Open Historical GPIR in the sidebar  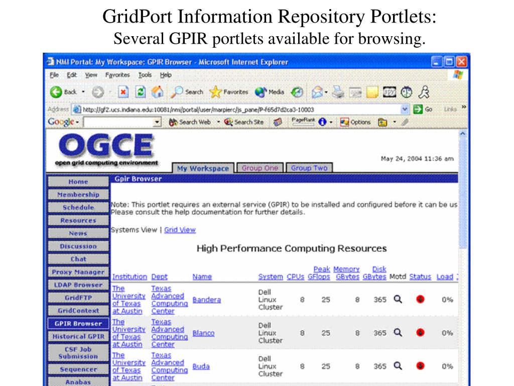point(78,336)
